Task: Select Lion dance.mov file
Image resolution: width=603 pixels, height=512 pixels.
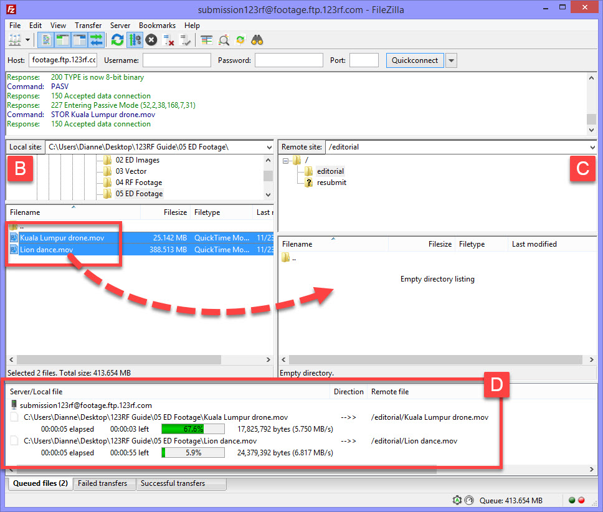Action: [140, 250]
